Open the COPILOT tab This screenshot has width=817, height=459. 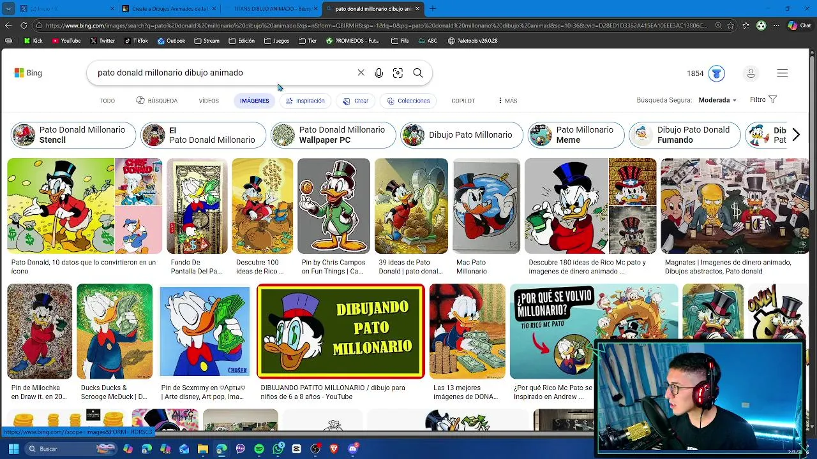tap(463, 101)
